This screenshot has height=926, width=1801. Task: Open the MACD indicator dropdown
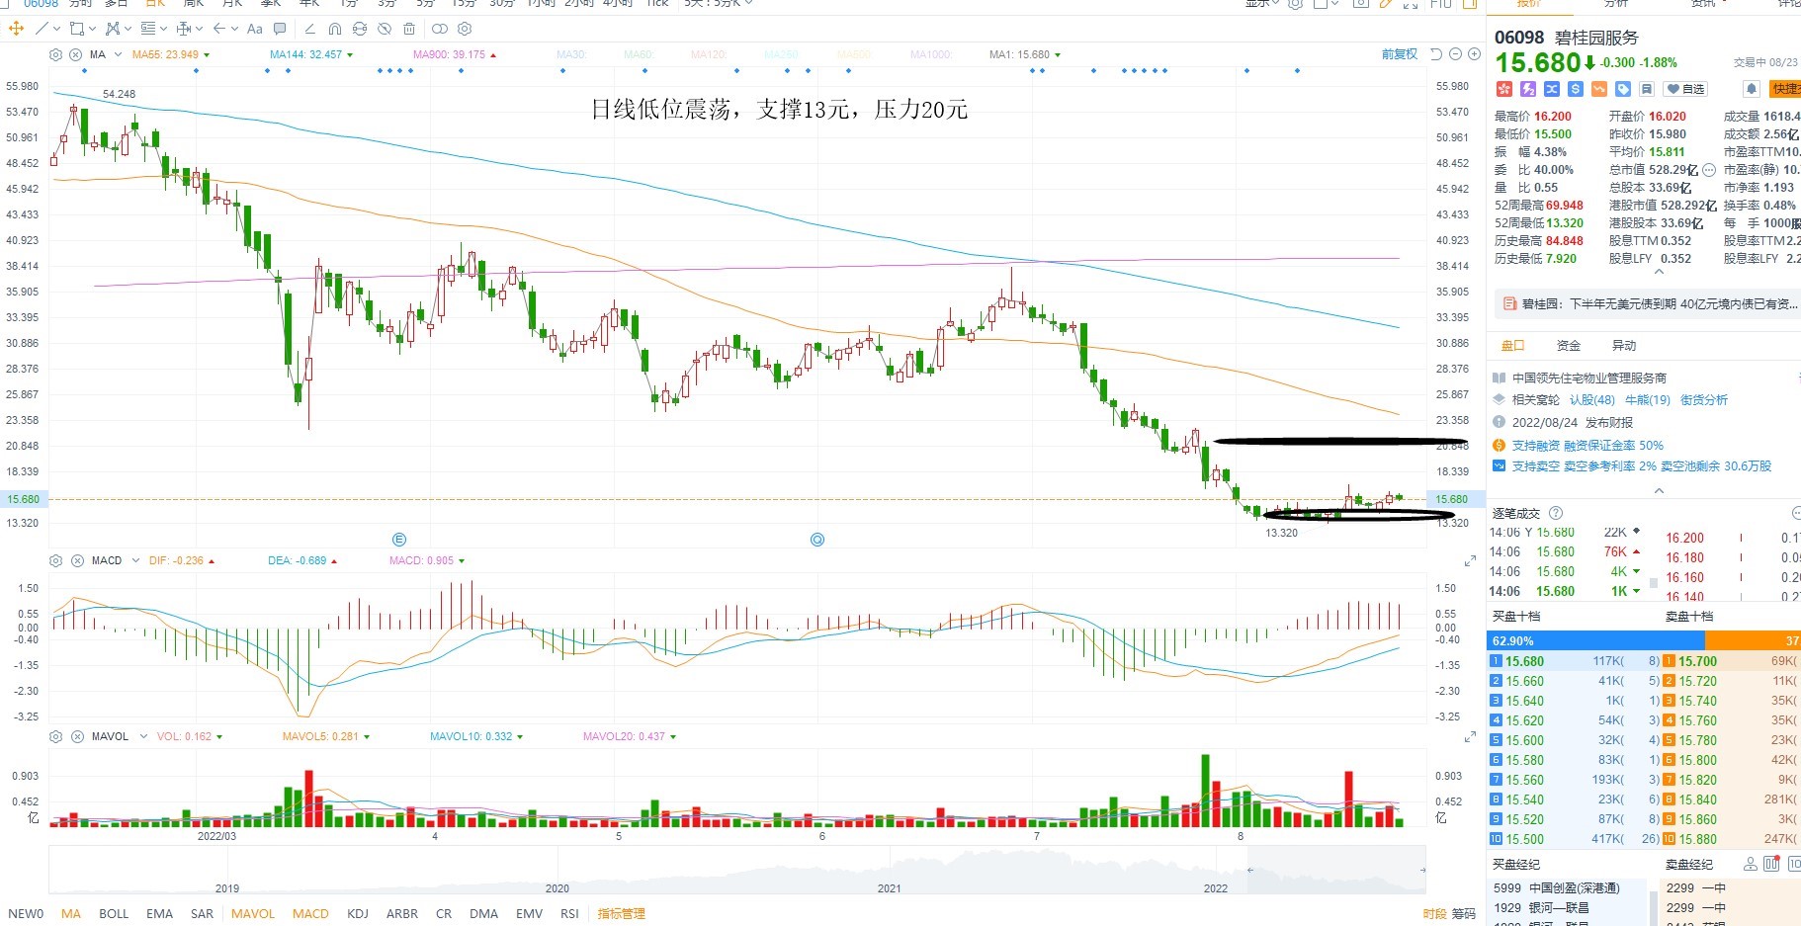(135, 560)
